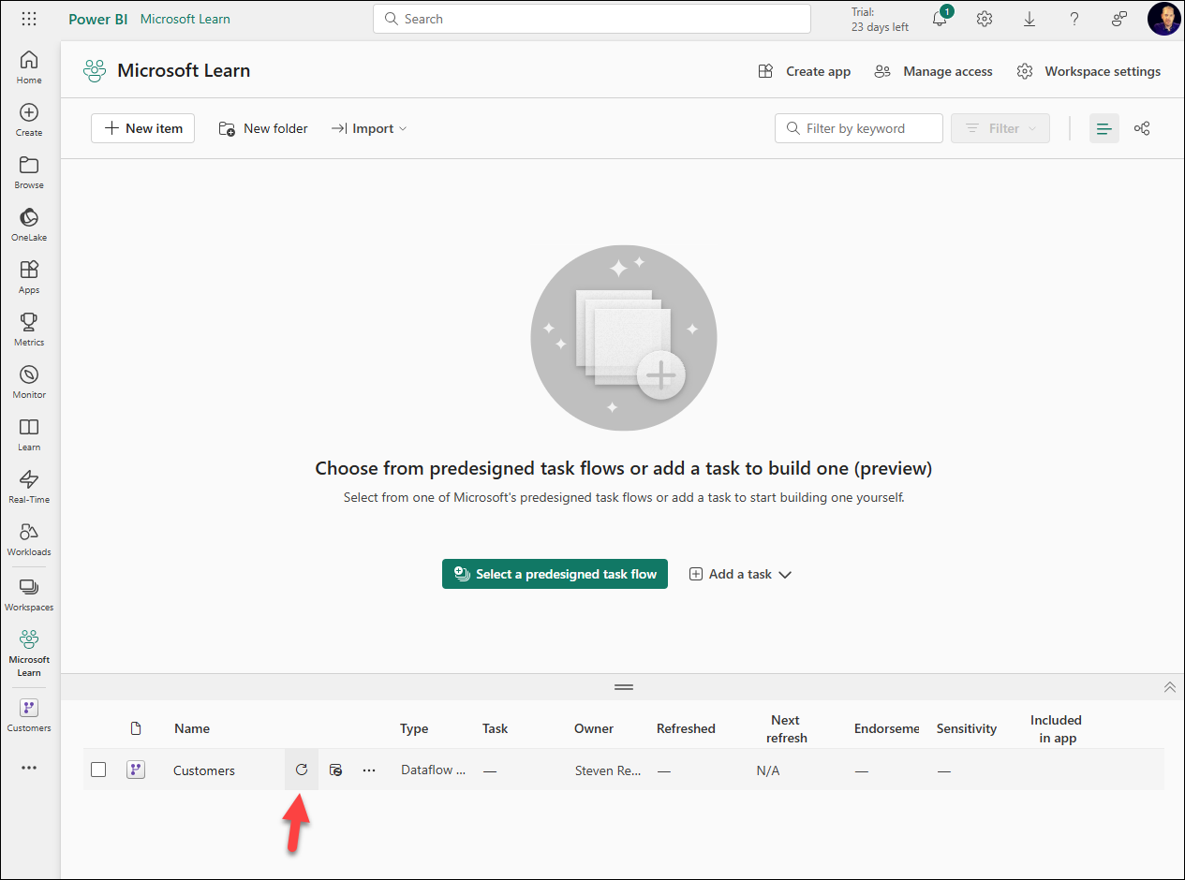Image resolution: width=1185 pixels, height=880 pixels.
Task: Go to Home in left navigation
Action: click(29, 66)
